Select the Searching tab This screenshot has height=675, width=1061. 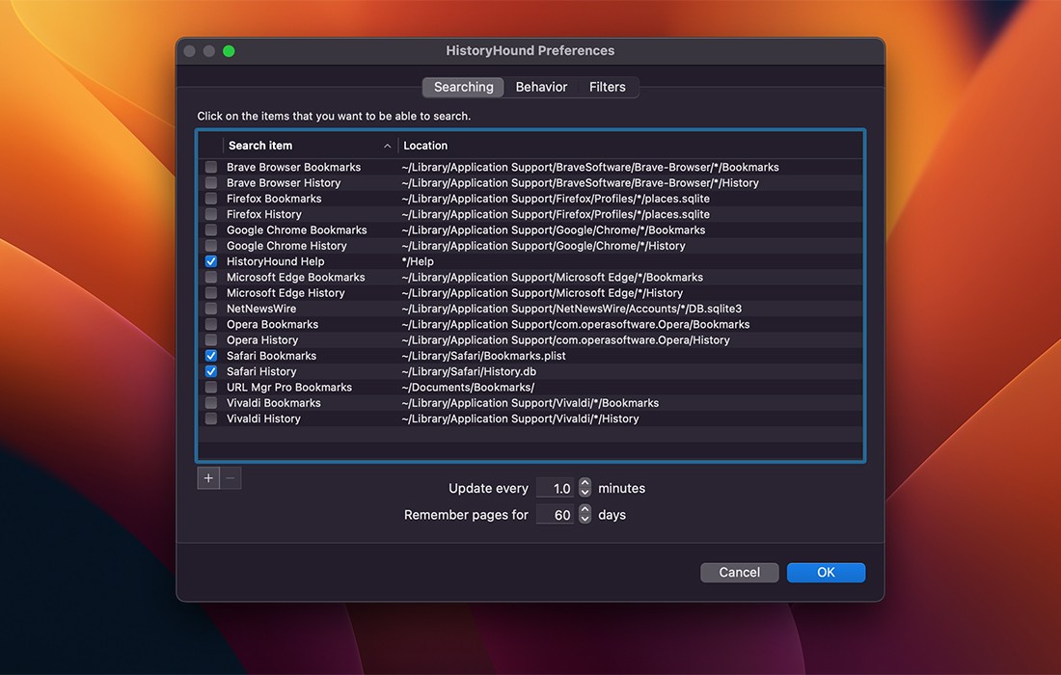462,87
